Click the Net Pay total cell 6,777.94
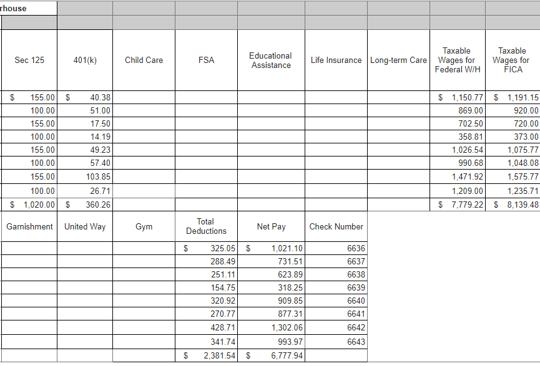Image resolution: width=540 pixels, height=366 pixels. (270, 355)
